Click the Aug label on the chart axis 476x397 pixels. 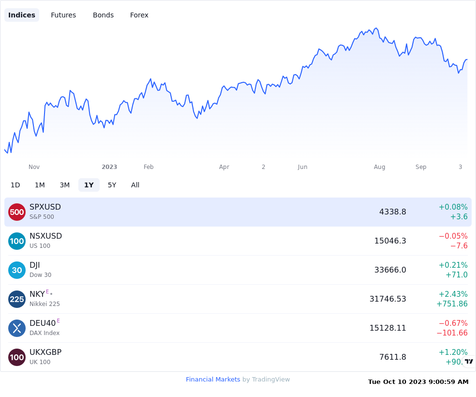click(379, 167)
